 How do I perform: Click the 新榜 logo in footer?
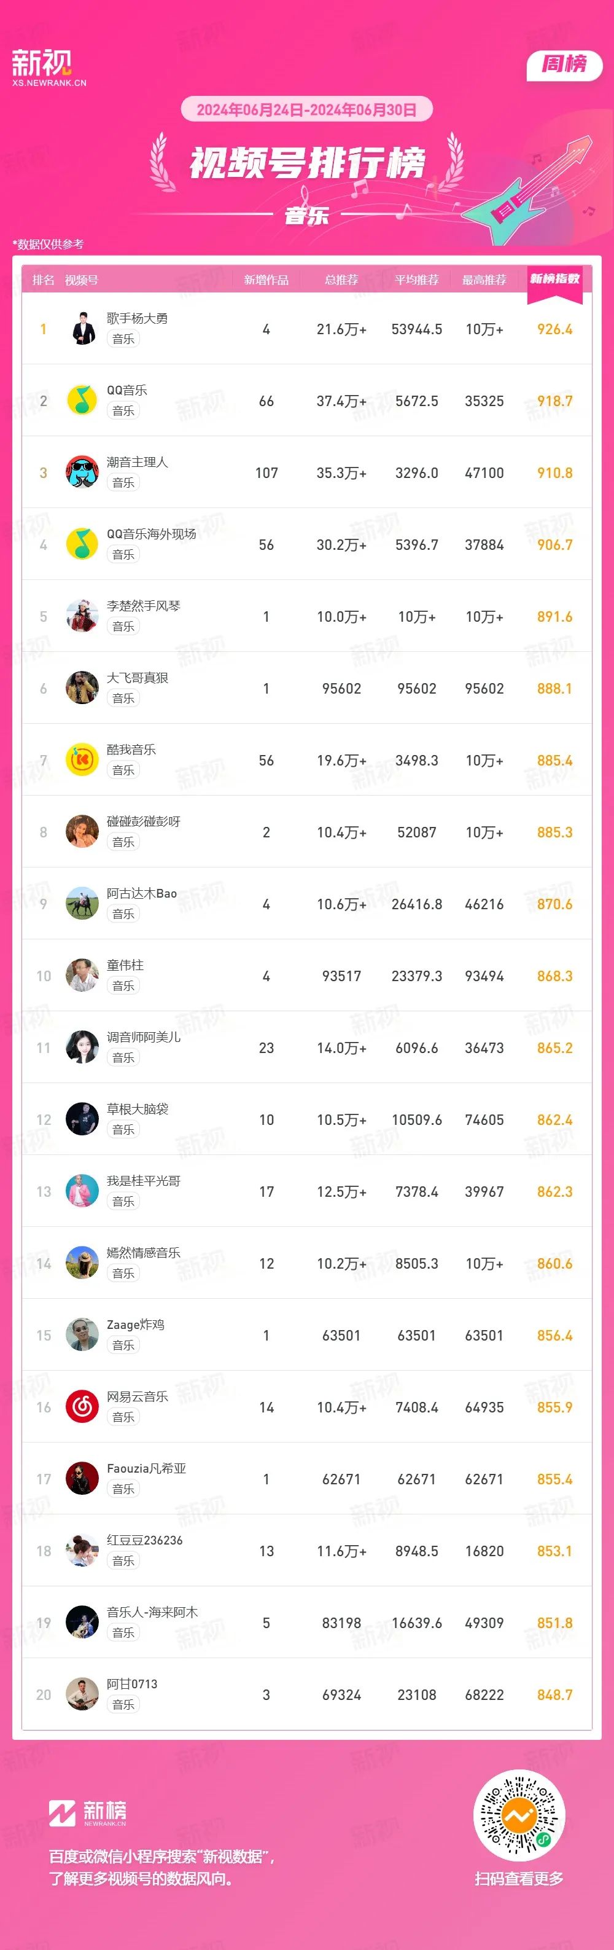[88, 1813]
